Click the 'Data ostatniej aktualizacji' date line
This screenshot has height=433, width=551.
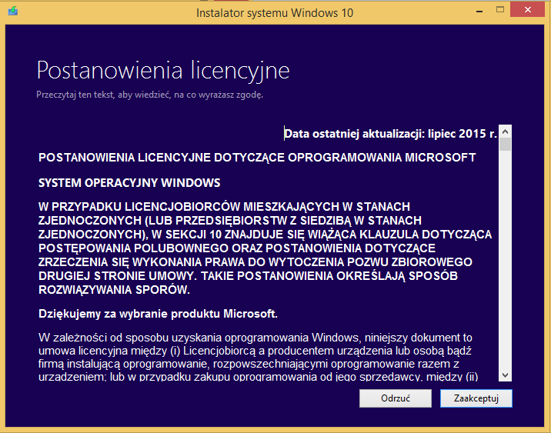point(390,134)
